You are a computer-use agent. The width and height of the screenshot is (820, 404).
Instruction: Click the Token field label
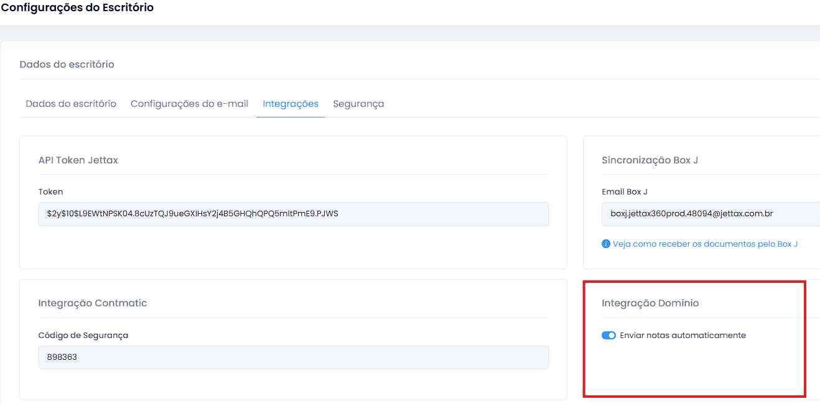click(x=51, y=192)
